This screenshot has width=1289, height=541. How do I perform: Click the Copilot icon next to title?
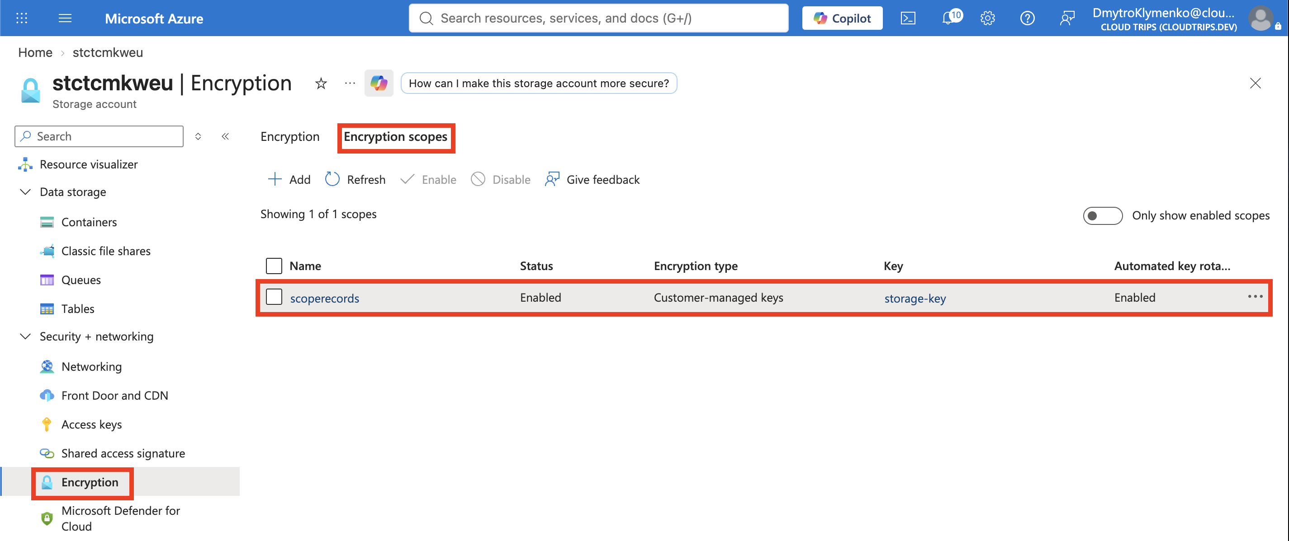point(379,83)
